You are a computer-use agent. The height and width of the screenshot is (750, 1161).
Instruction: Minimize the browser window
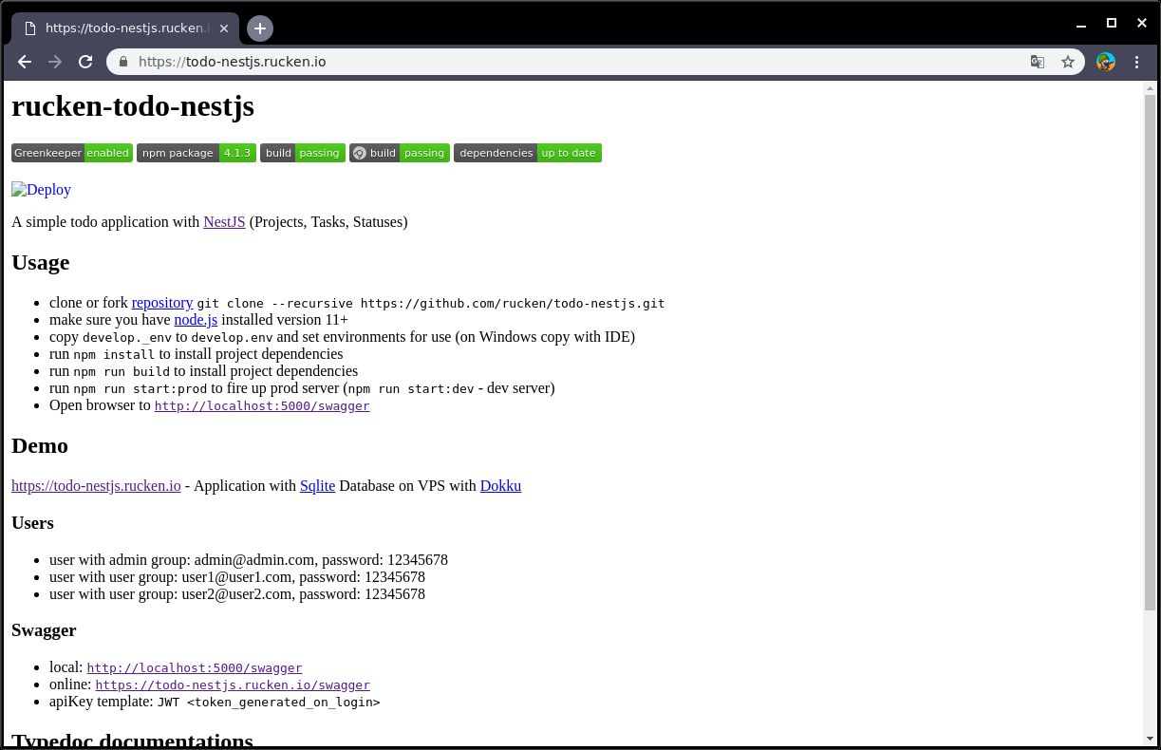pos(1081,23)
